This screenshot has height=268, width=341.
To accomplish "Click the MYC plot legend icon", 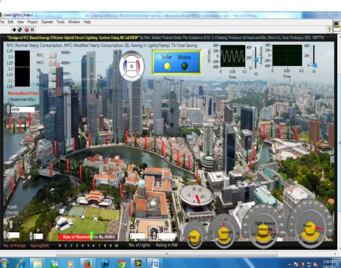I will coord(52,63).
